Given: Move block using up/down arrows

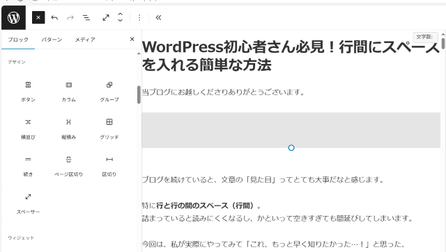Looking at the screenshot, I should [x=120, y=17].
